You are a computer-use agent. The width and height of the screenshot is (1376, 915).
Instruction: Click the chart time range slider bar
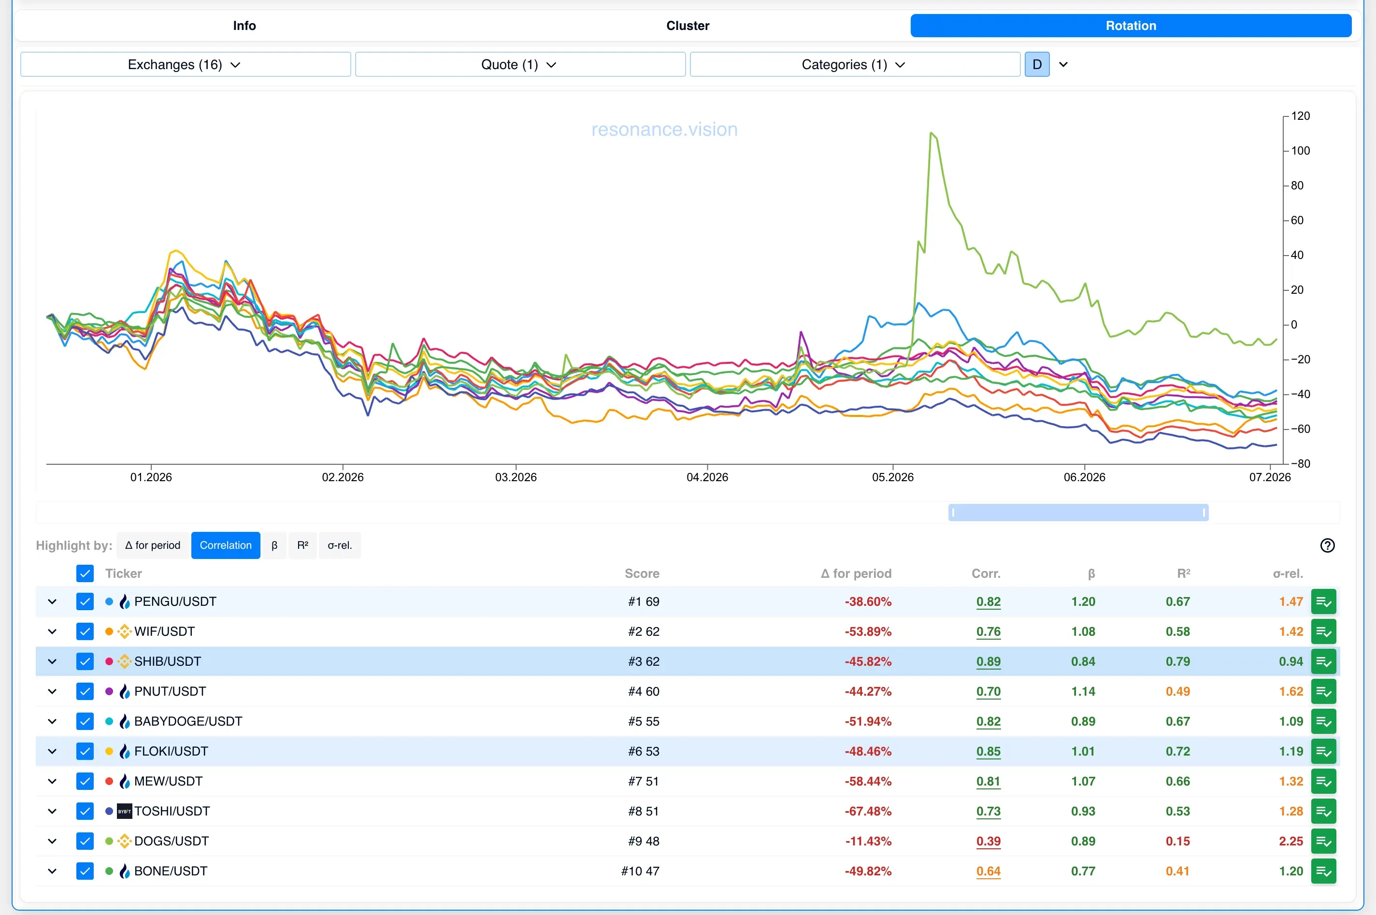(x=1078, y=513)
